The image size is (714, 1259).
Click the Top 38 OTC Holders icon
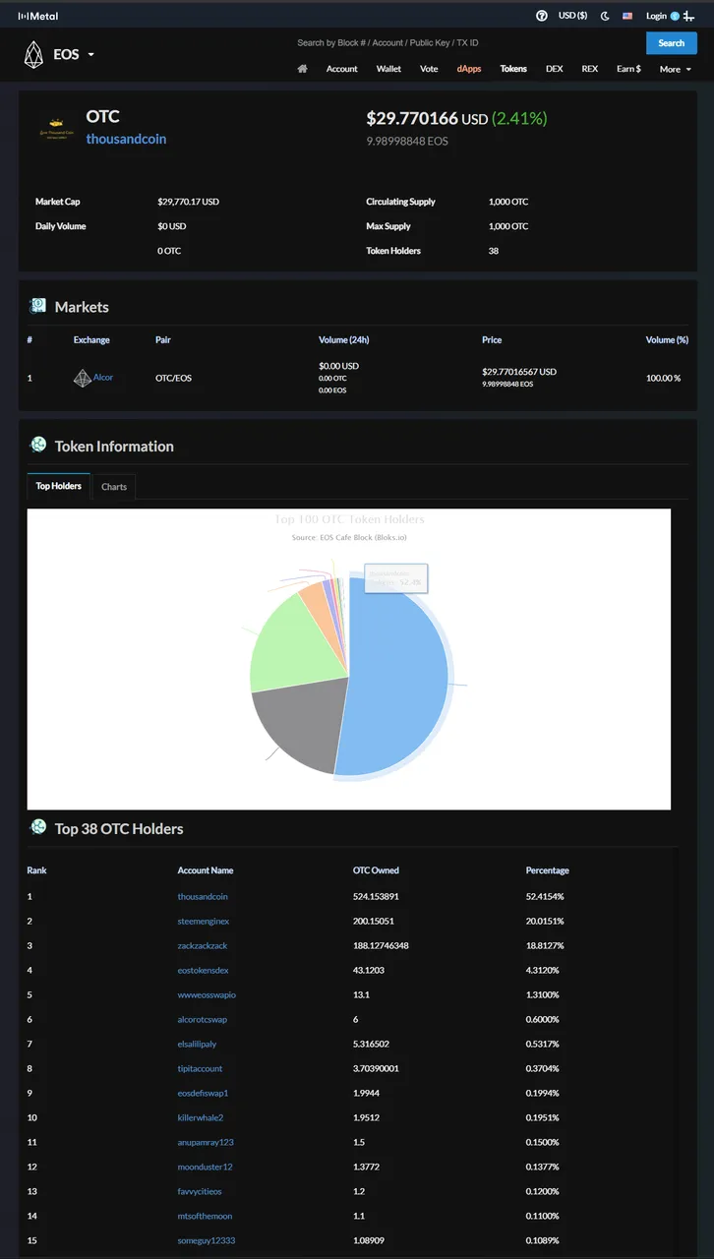coord(38,827)
